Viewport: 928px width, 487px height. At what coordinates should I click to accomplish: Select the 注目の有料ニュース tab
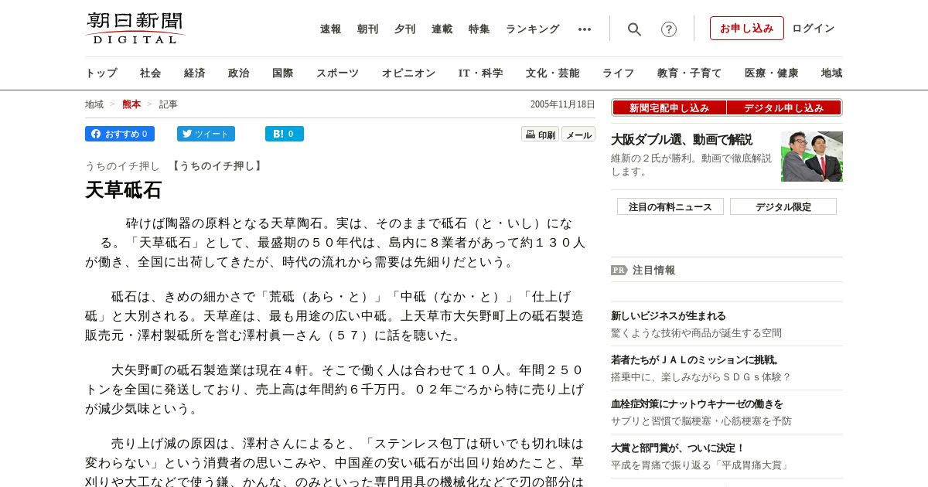point(670,206)
